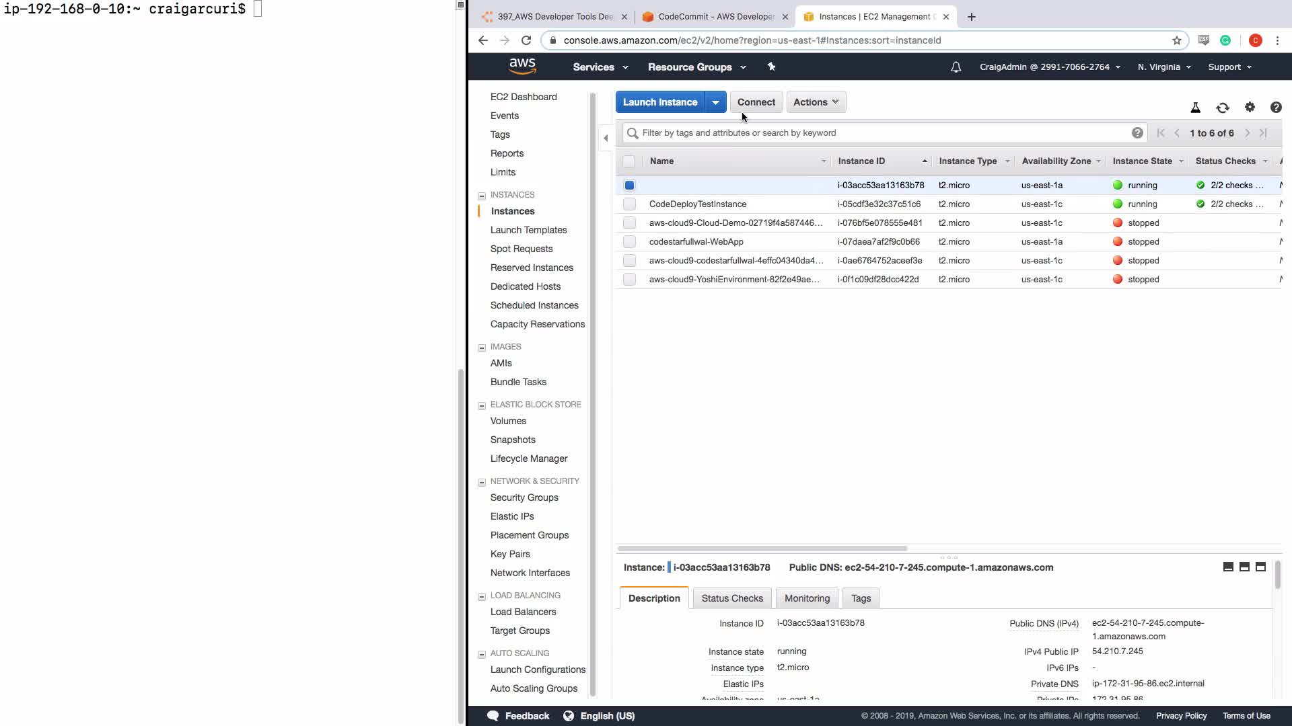Expand the Launch Instance dropdown arrow
Screen dimensions: 1292x726
tap(715, 102)
